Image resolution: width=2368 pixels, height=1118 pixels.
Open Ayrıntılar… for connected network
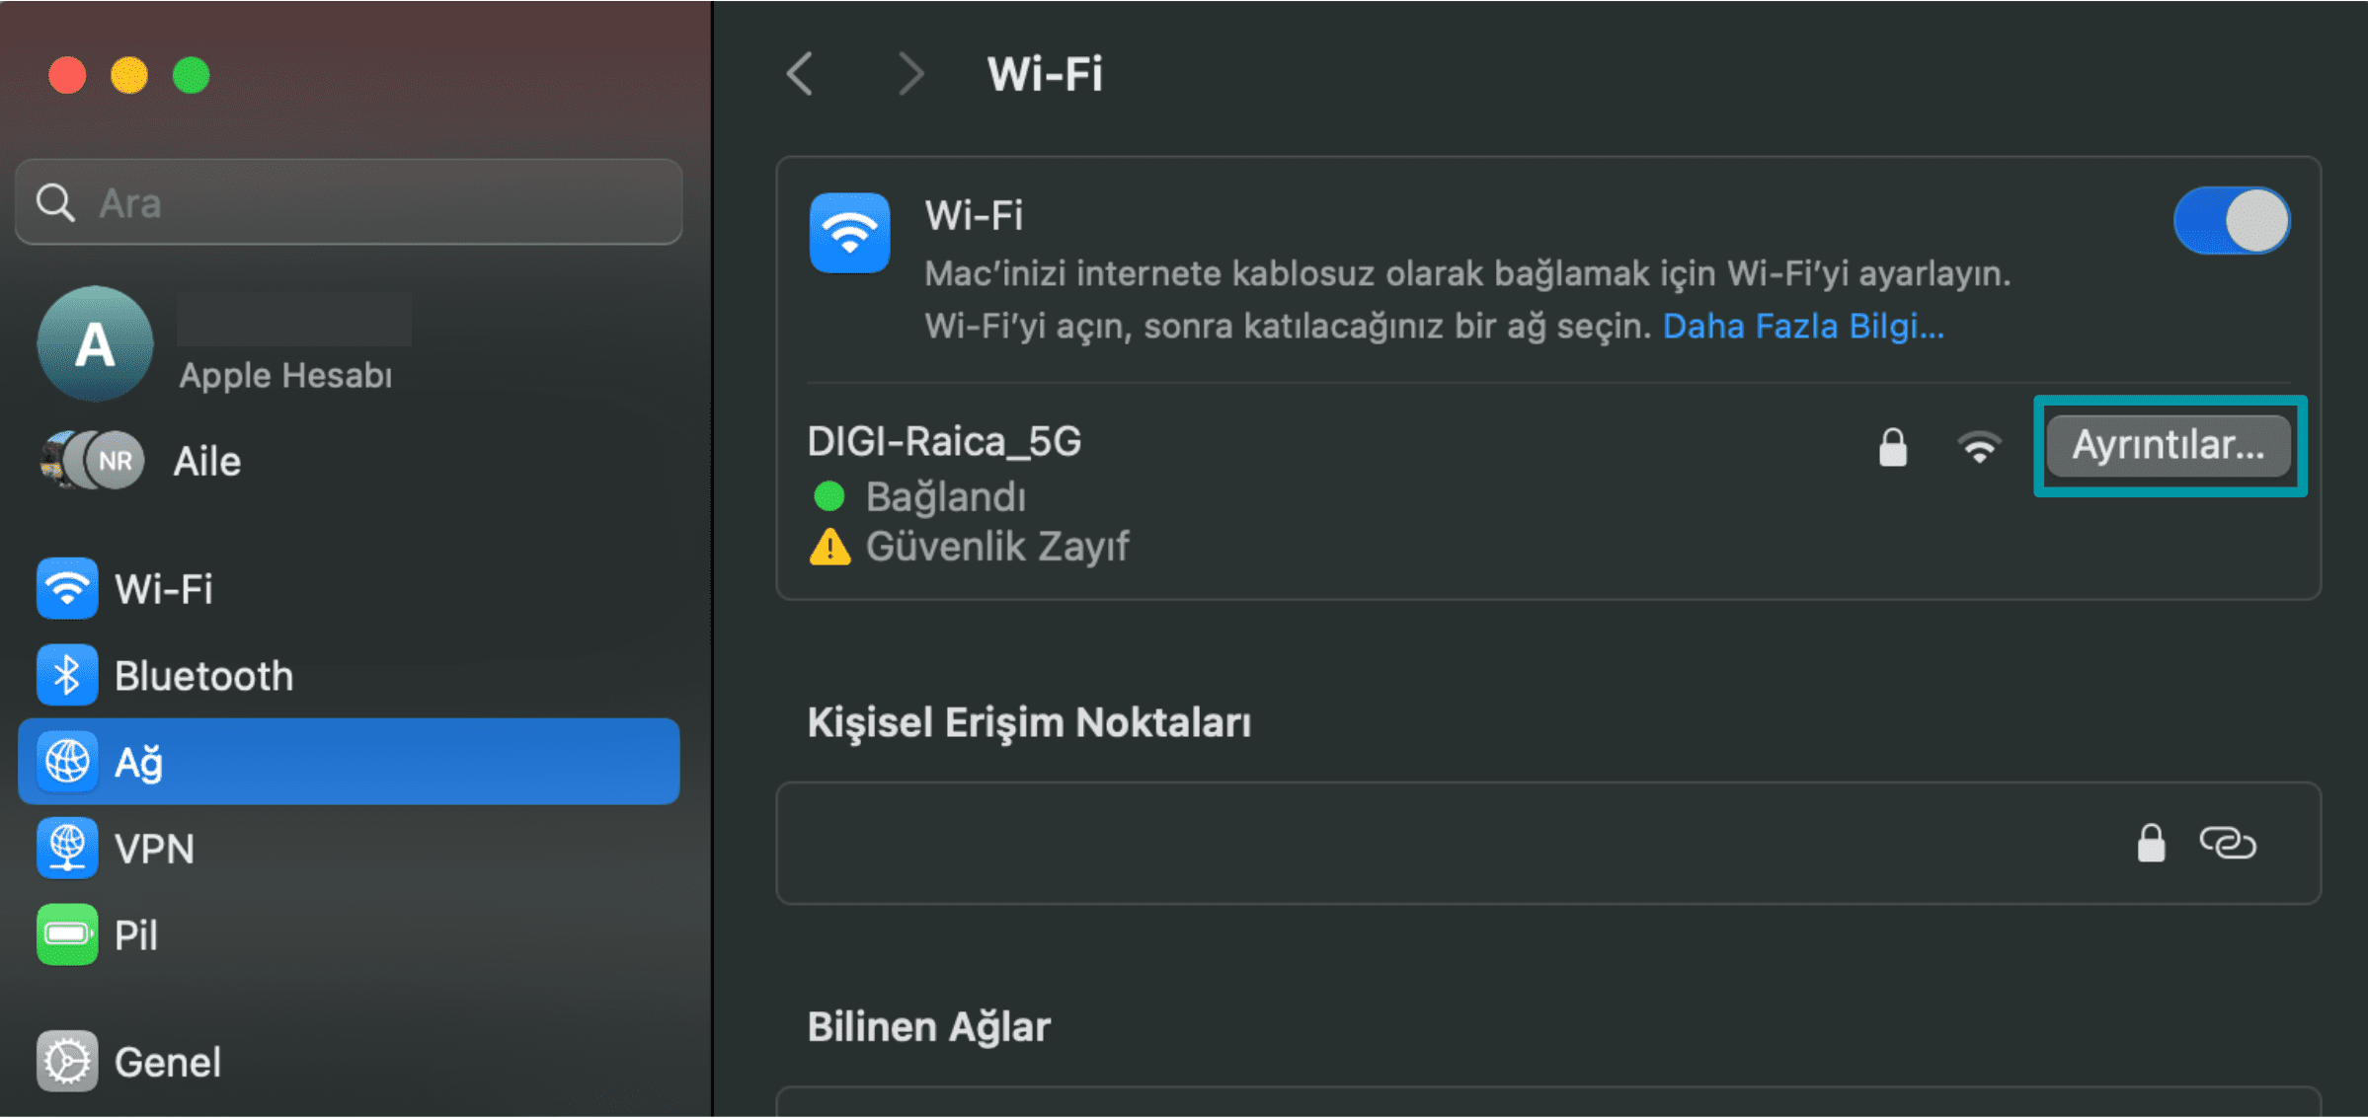(2169, 445)
